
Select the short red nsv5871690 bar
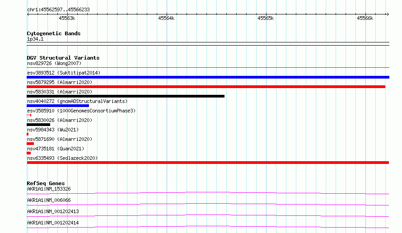30,144
